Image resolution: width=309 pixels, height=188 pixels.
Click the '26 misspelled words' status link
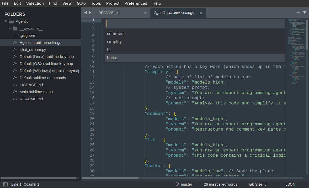tap(220, 184)
